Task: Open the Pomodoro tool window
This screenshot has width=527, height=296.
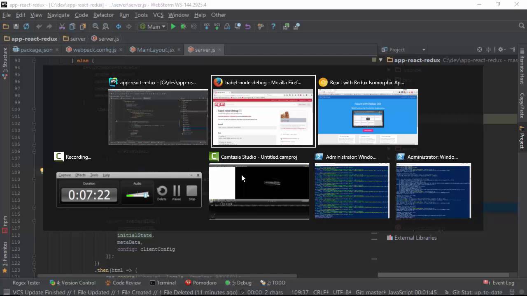Action: click(201, 283)
